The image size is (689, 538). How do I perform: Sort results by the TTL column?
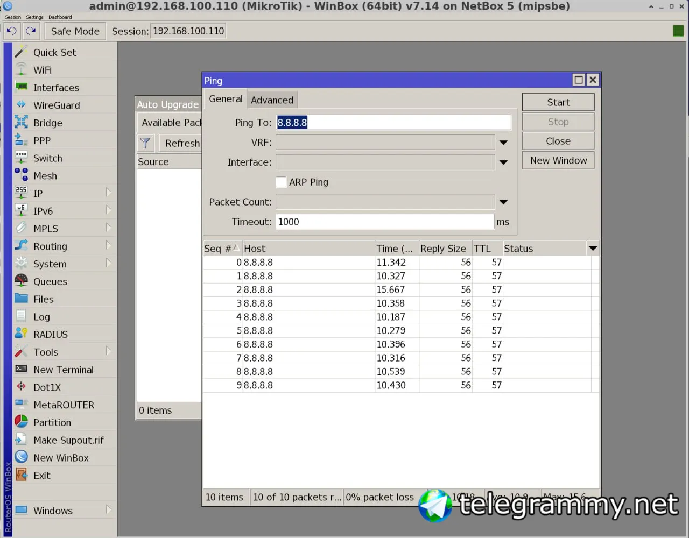[x=487, y=249]
